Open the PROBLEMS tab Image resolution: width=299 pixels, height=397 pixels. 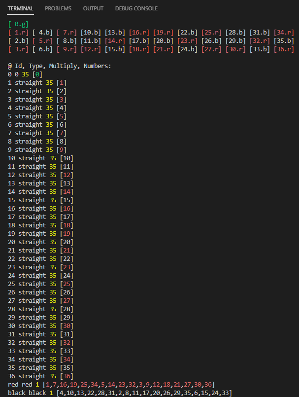58,8
